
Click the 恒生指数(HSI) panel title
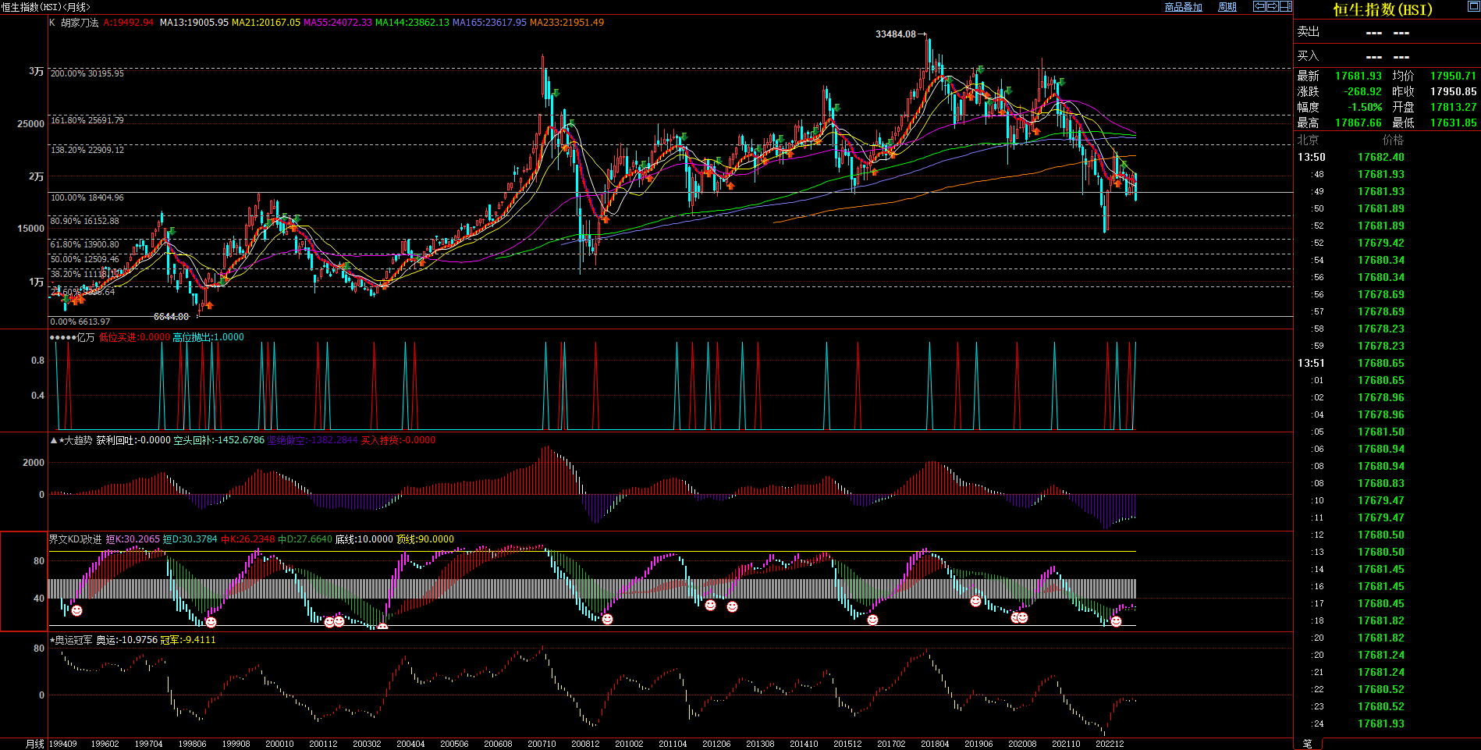1382,9
